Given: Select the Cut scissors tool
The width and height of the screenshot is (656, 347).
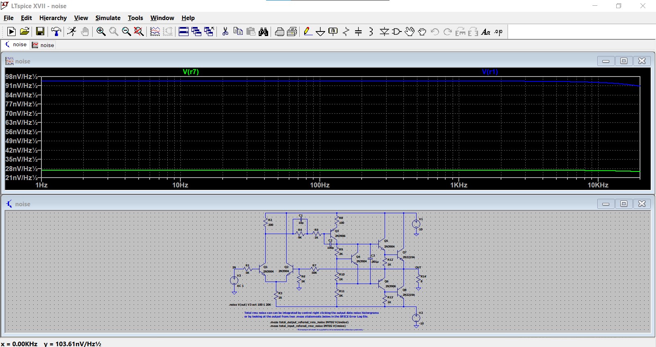Looking at the screenshot, I should (x=225, y=32).
